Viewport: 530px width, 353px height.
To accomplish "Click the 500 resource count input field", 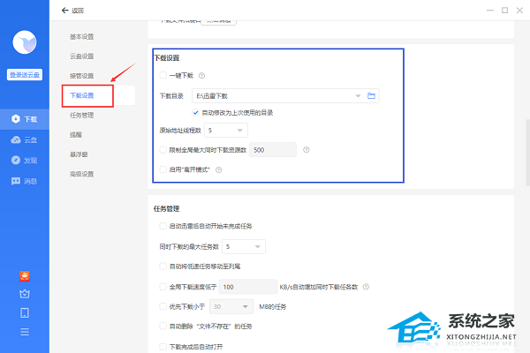I will point(273,150).
